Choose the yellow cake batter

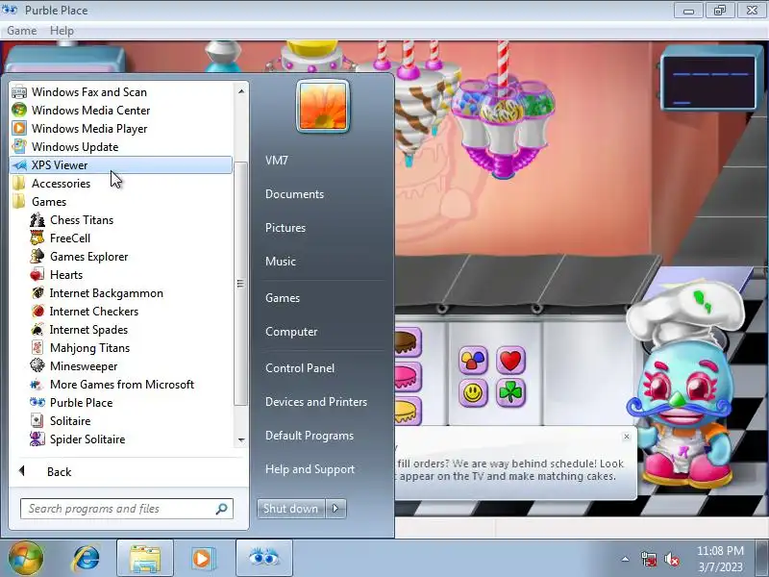pos(408,412)
